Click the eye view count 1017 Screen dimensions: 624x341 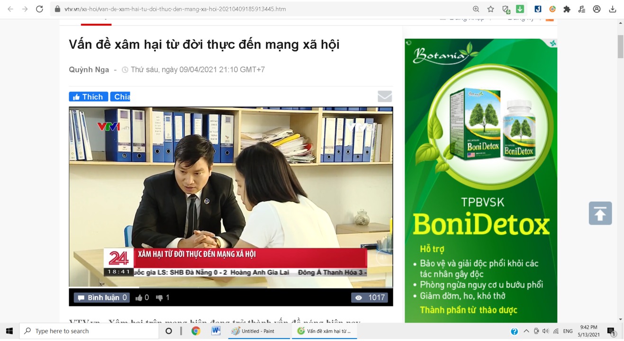[369, 297]
